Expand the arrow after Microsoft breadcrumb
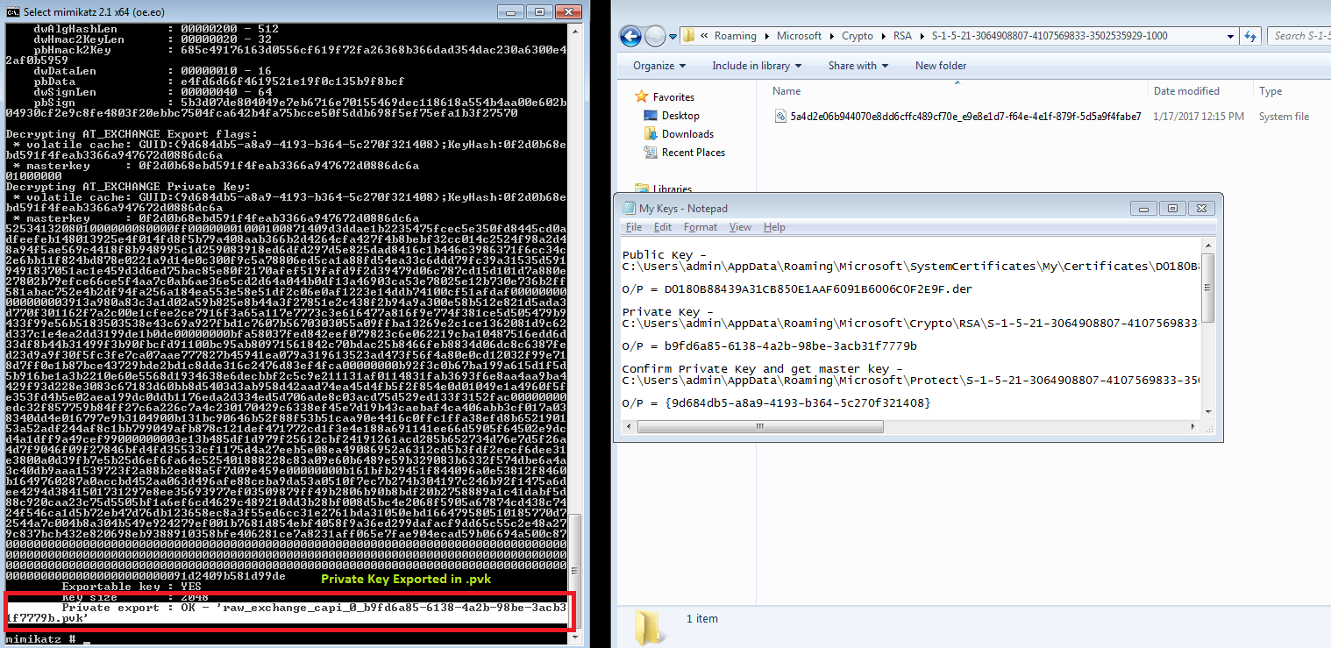 [x=832, y=36]
